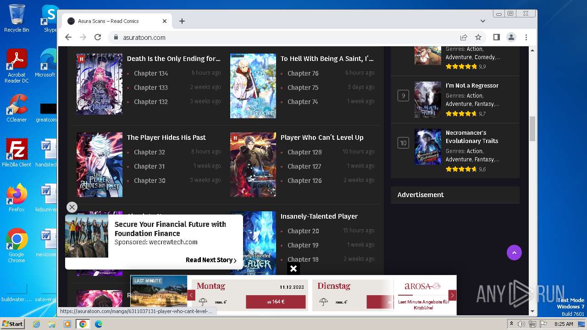Click the volume speaker tray icon
Viewport: 587px width, 330px height.
pyautogui.click(x=522, y=324)
